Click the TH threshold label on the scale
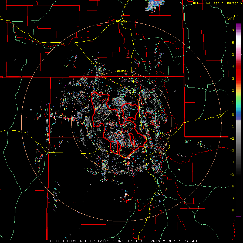The image size is (243, 243). [232, 210]
